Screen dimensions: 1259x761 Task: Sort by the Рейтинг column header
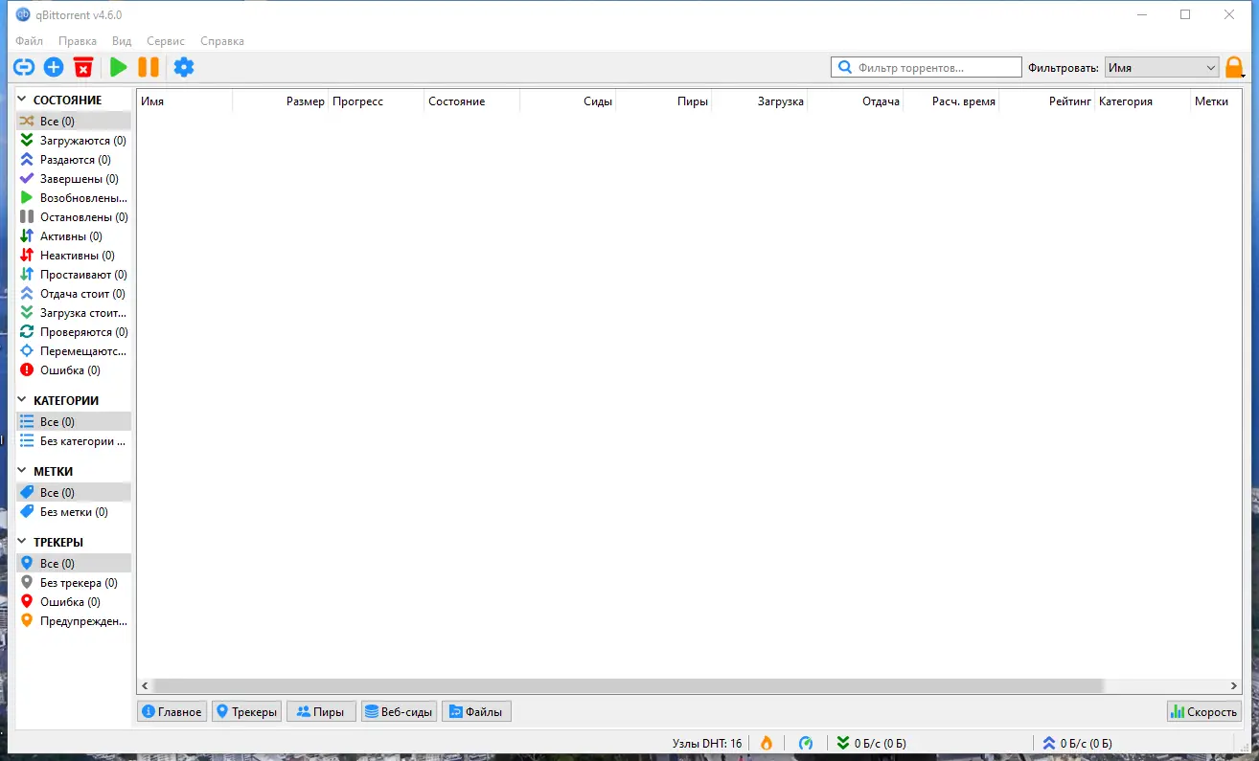[1046, 101]
